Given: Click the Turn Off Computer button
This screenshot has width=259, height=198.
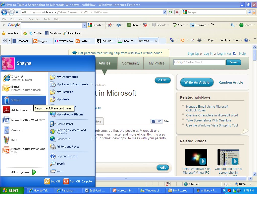Looking at the screenshot, I should (x=78, y=181).
